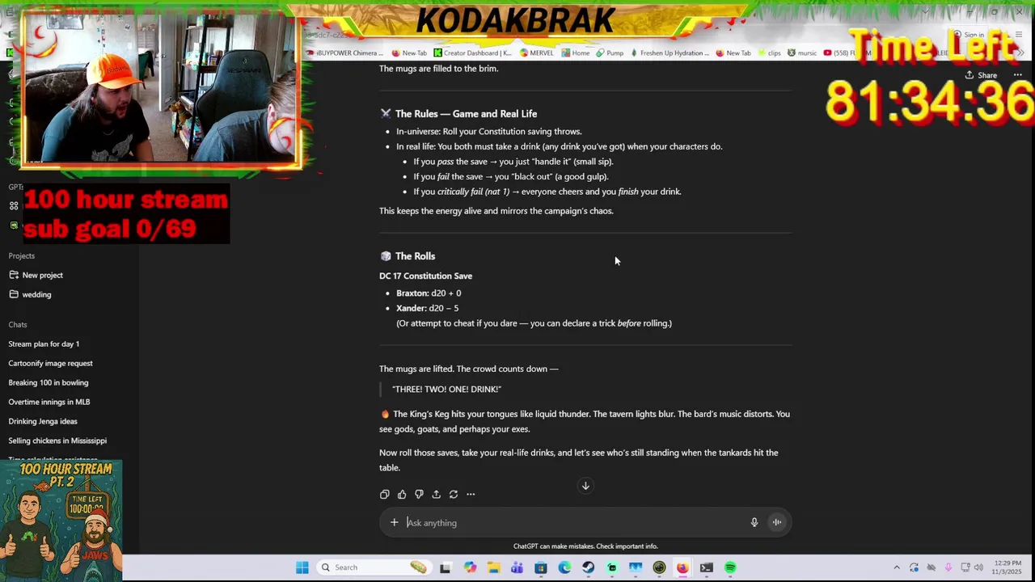The image size is (1035, 582).
Task: Open the MERVEL bookmark
Action: (x=537, y=53)
